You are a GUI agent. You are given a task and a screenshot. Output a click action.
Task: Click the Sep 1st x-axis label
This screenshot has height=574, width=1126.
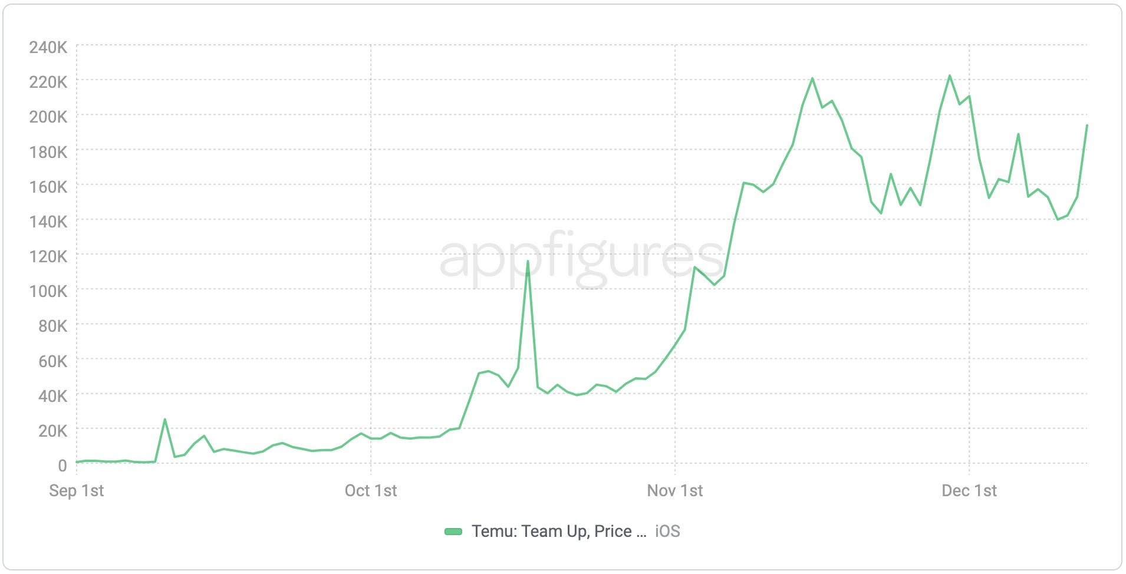[x=77, y=491]
